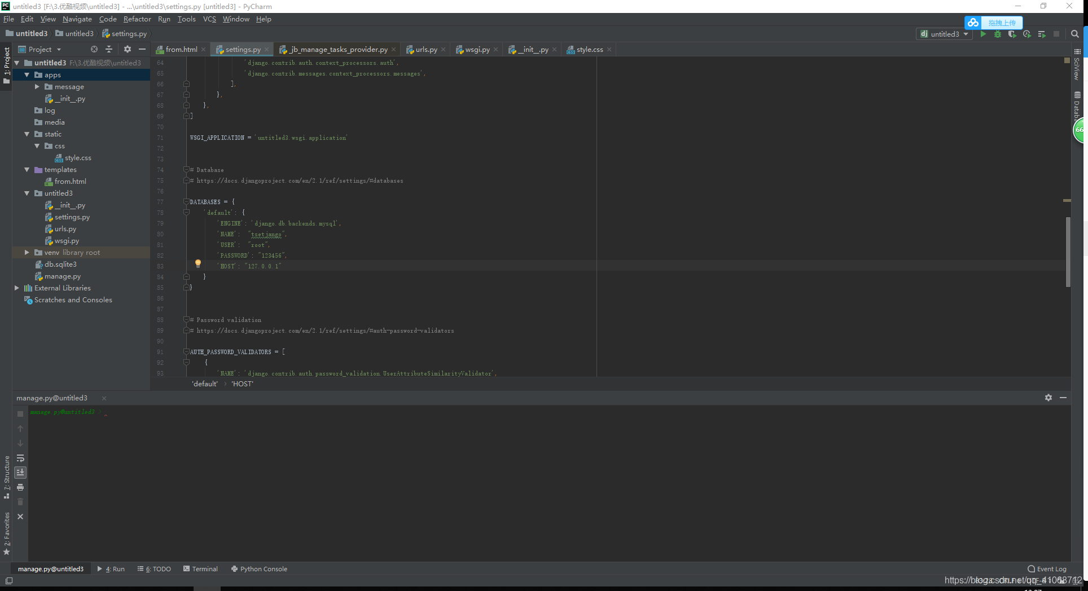Screen dimensions: 1088x591
Task: Close the manage.py console with X icon
Action: tap(20, 517)
